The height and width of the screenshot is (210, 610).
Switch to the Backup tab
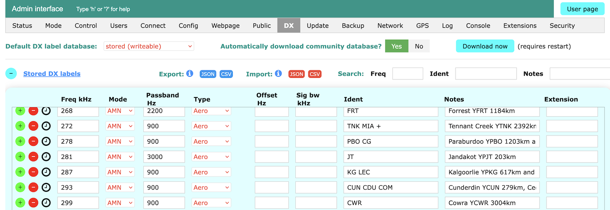tap(353, 25)
